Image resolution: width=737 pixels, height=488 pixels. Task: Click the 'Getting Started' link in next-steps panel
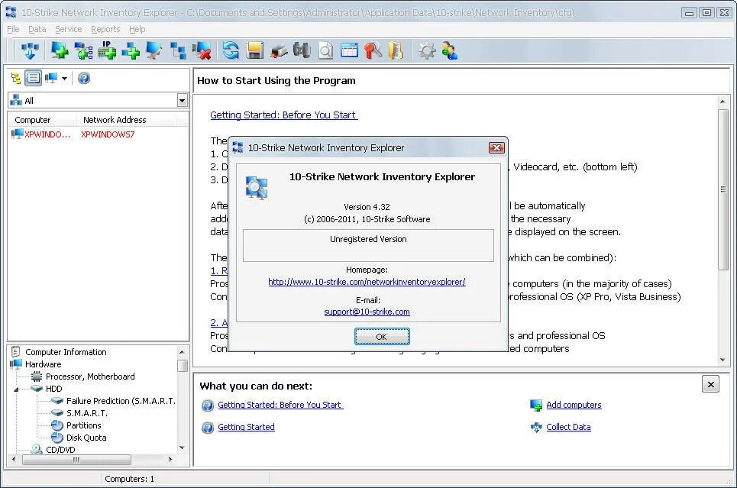pos(246,427)
